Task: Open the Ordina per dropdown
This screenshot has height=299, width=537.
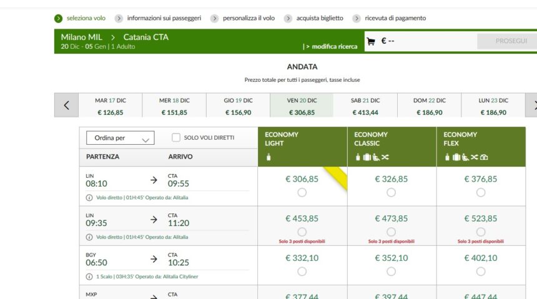Action: click(120, 138)
